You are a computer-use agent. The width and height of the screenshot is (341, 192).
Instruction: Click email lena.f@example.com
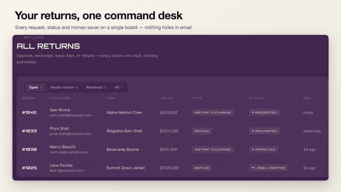tap(66, 171)
